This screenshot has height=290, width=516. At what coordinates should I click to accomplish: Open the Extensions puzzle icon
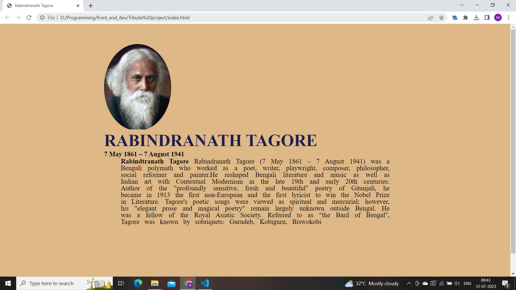coord(465,18)
